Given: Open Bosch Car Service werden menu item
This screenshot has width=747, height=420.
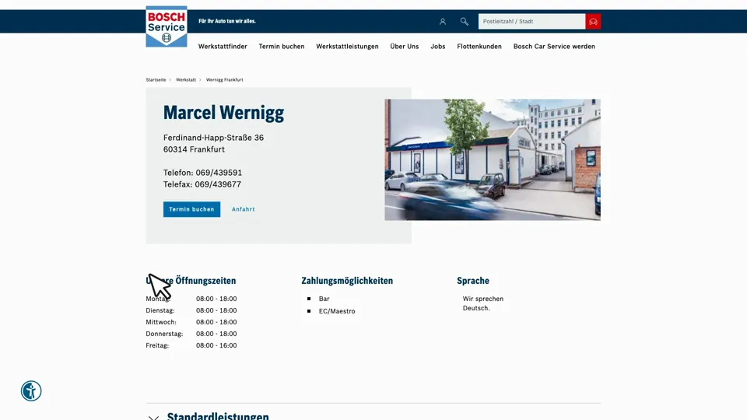Looking at the screenshot, I should tap(554, 46).
